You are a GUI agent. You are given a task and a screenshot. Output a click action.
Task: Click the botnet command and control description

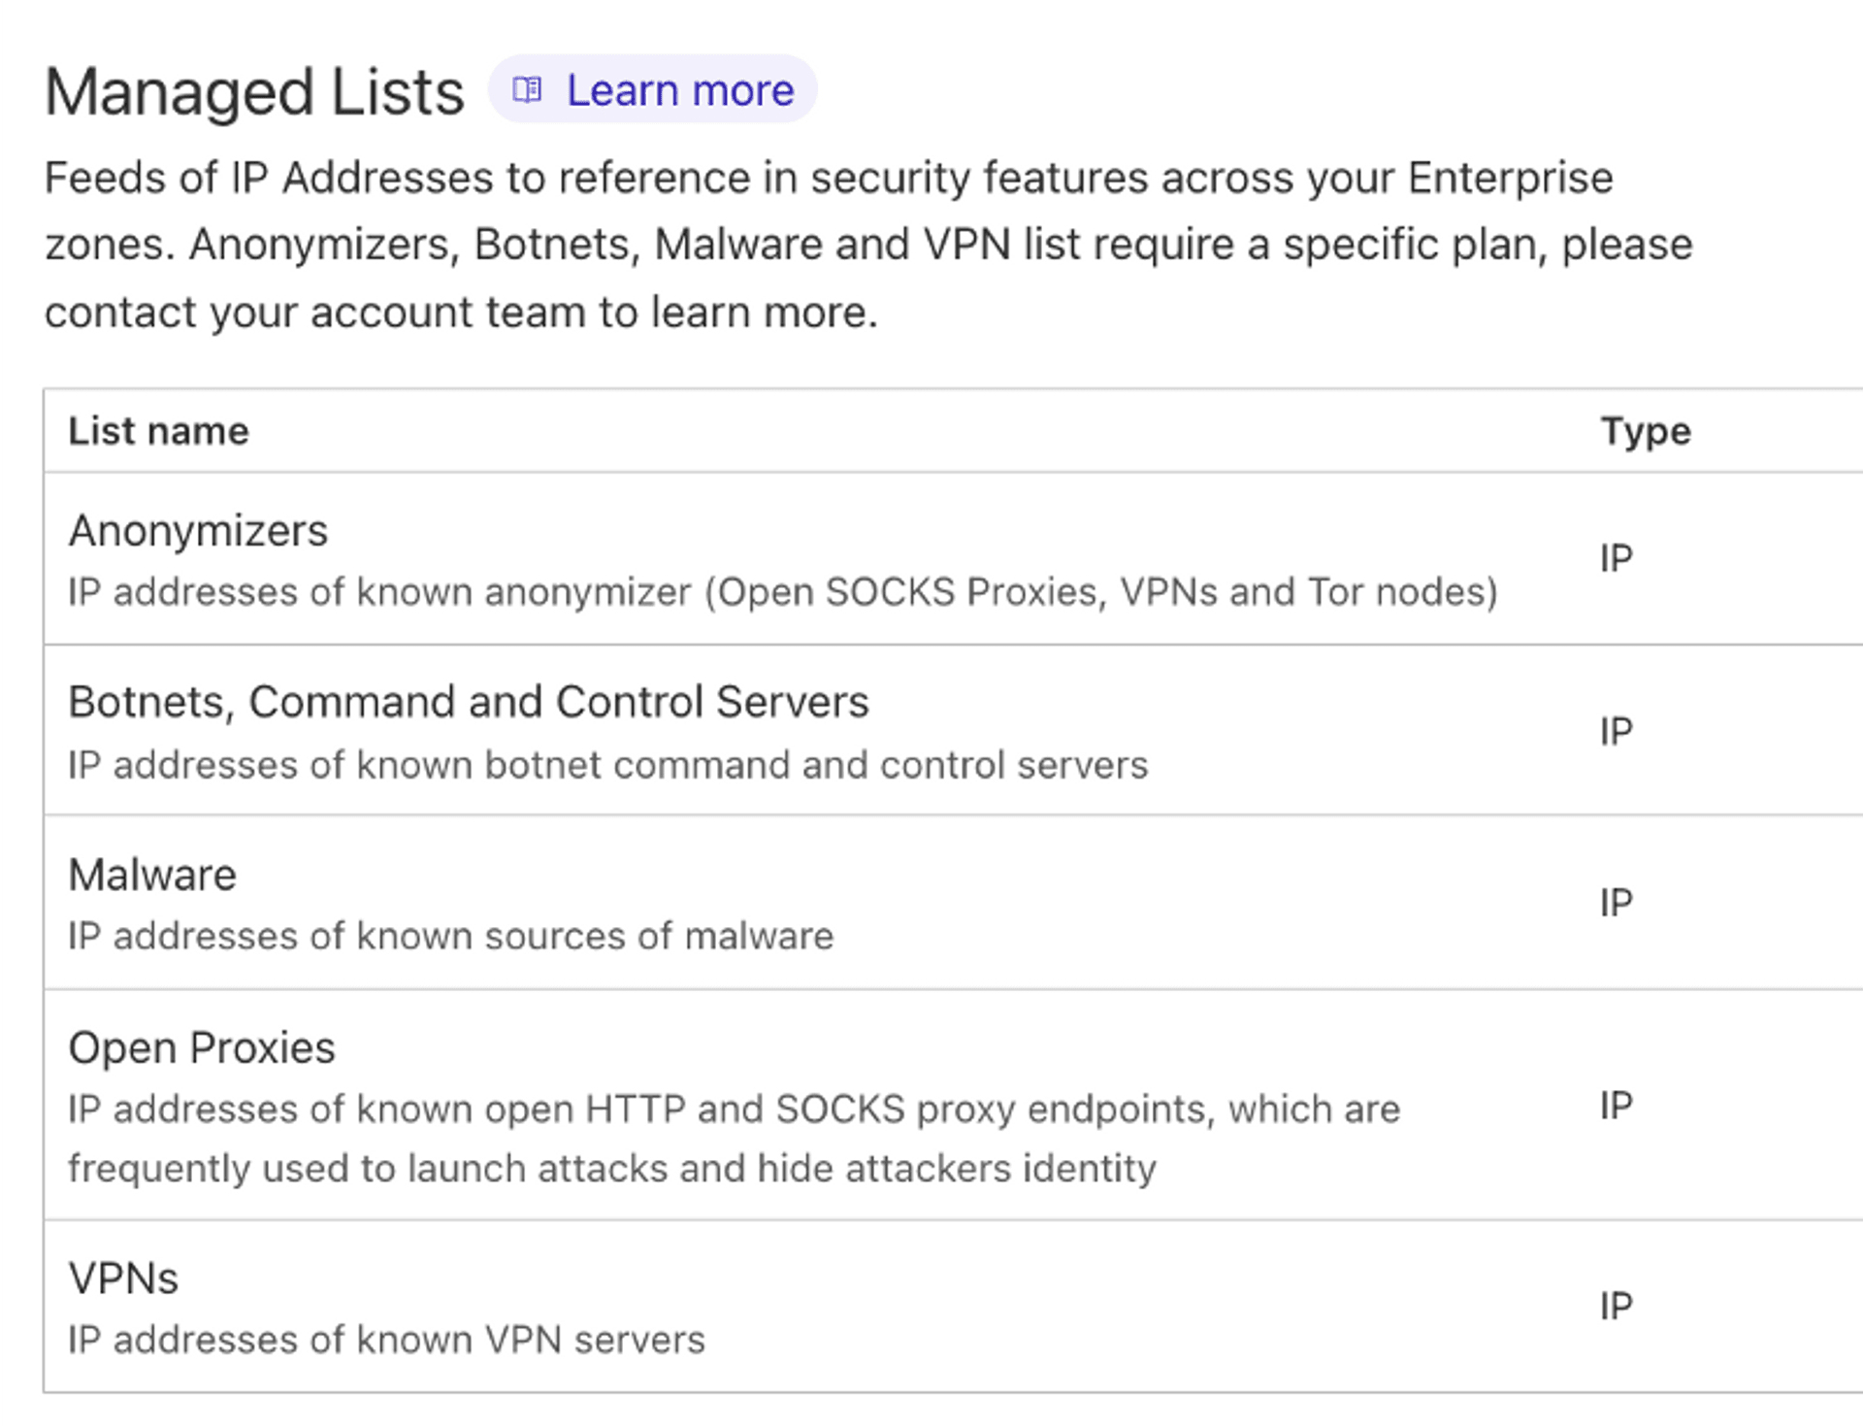(607, 765)
